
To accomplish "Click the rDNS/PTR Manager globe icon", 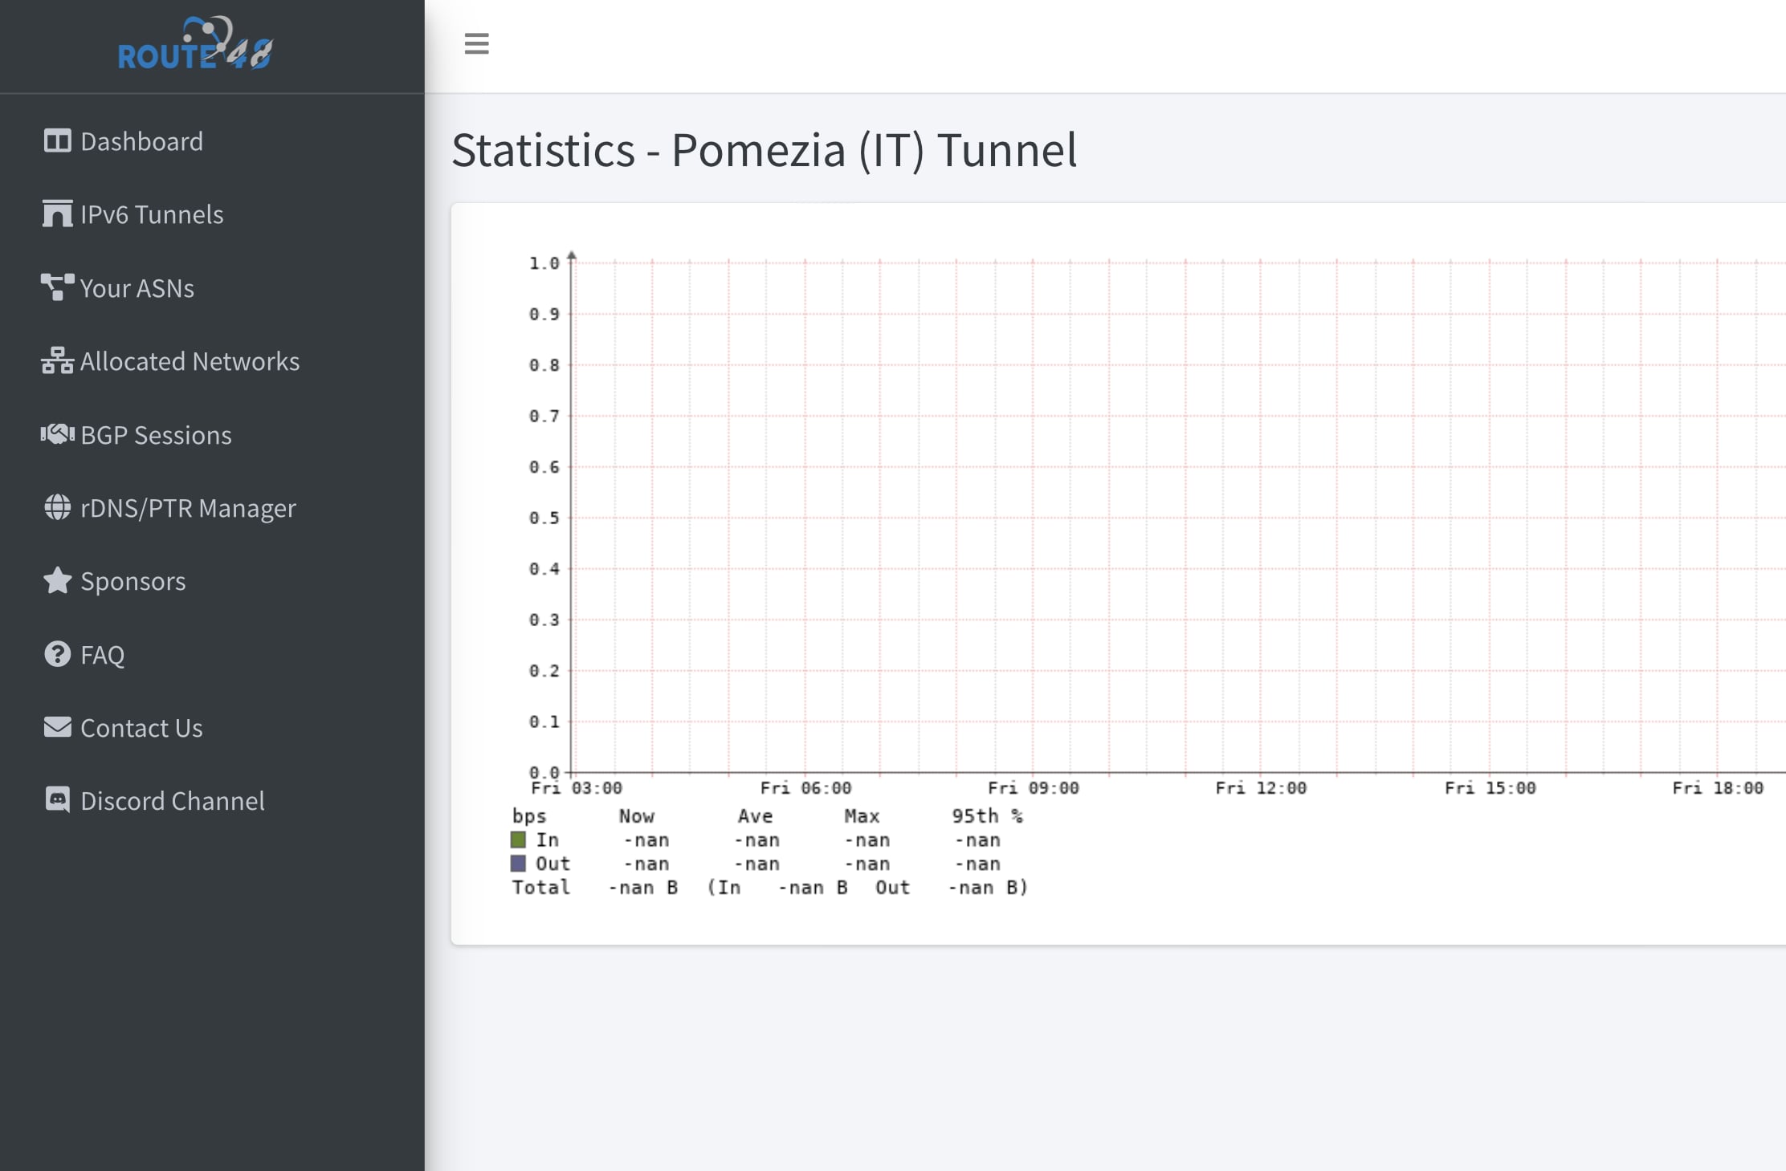I will tap(57, 508).
